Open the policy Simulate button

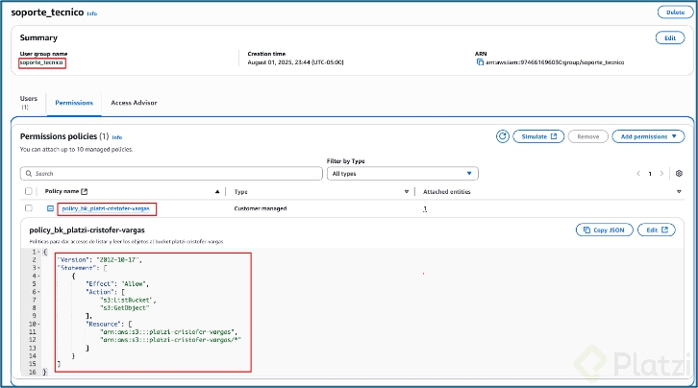538,136
